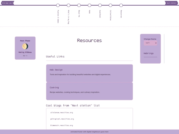179x134 pixels.
Task: Click the recipe websites description text
Action: pos(75,92)
